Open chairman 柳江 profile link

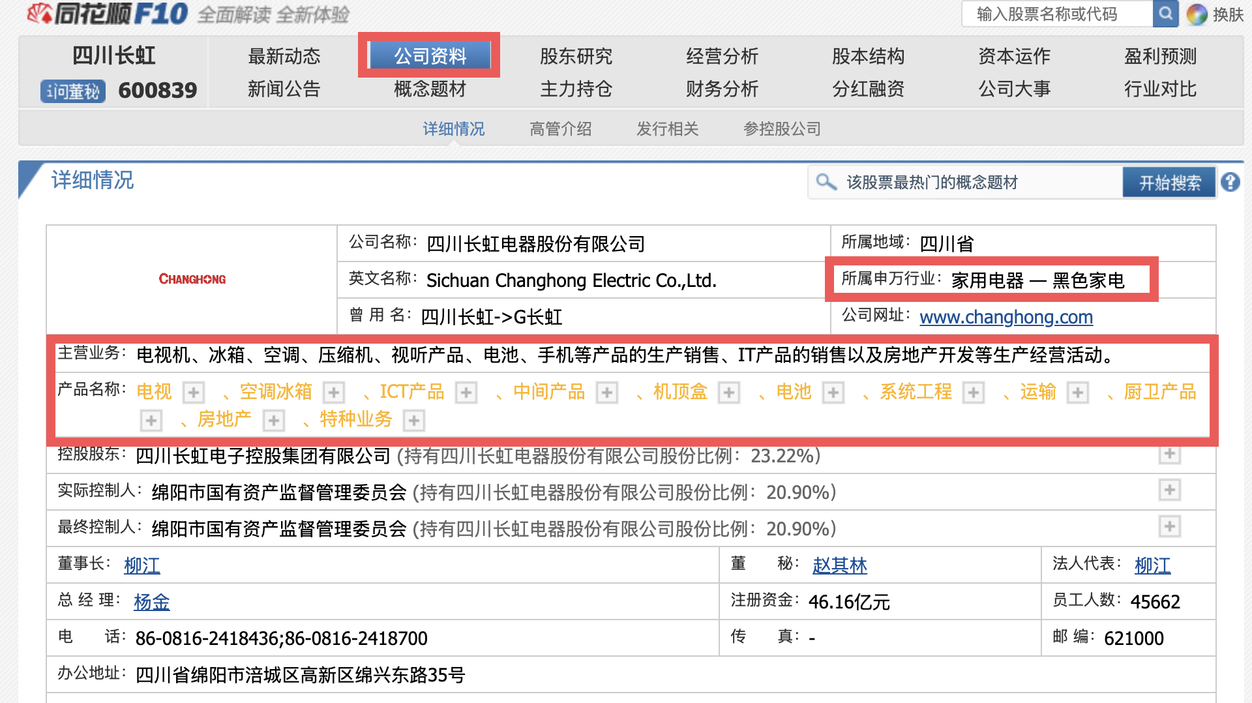142,565
